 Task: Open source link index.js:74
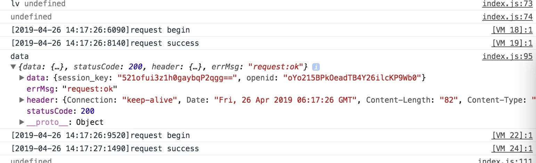pyautogui.click(x=507, y=17)
